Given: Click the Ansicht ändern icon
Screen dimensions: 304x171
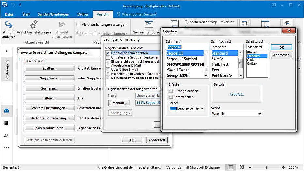Looking at the screenshot, I should [8, 24].
